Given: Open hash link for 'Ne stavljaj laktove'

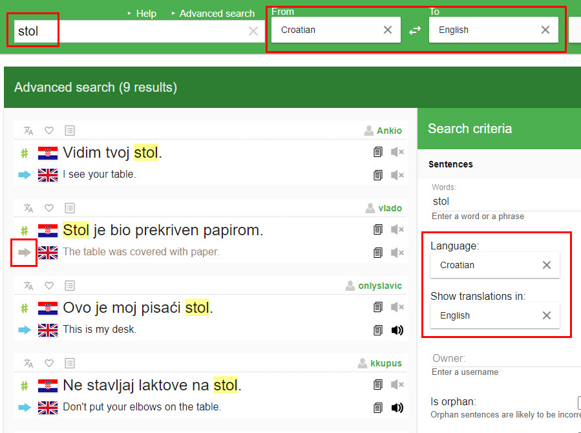Looking at the screenshot, I should 25,386.
